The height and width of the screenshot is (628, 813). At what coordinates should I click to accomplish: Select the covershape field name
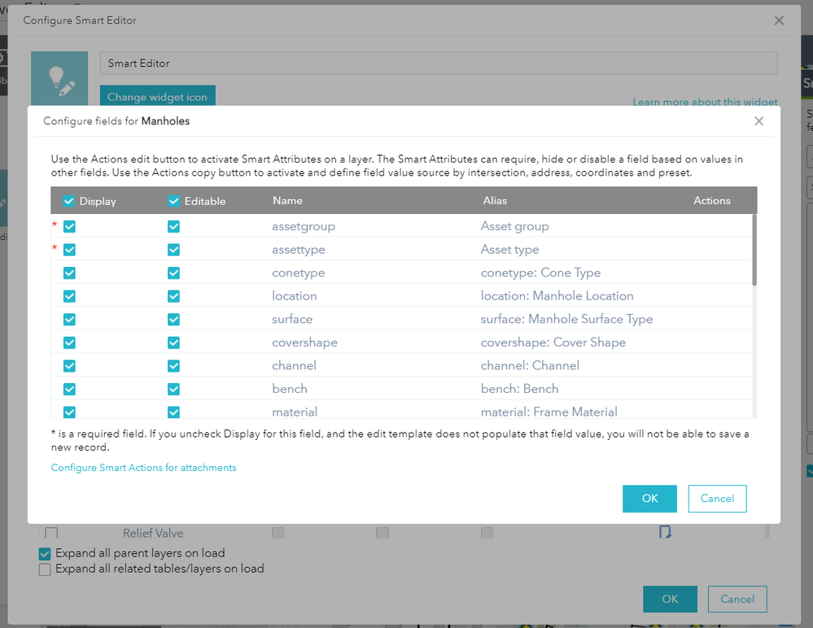[x=305, y=342]
